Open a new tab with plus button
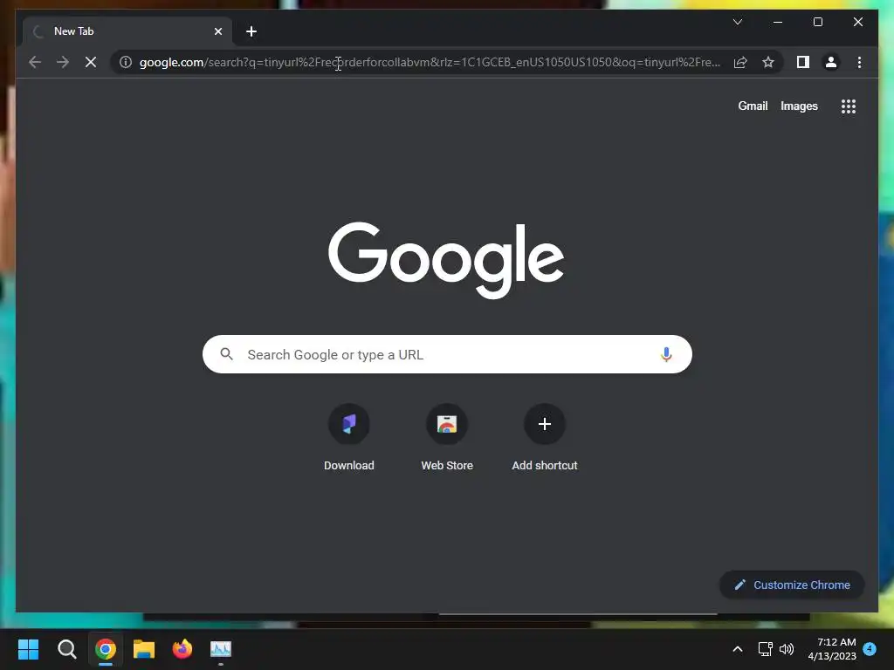Image resolution: width=894 pixels, height=670 pixels. click(251, 31)
